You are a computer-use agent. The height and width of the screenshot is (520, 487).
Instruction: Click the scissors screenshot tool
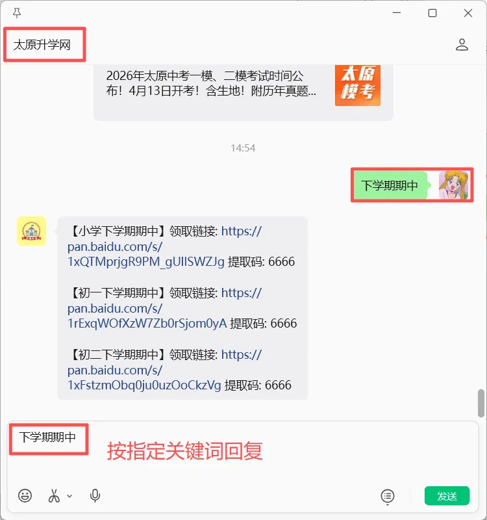[54, 495]
